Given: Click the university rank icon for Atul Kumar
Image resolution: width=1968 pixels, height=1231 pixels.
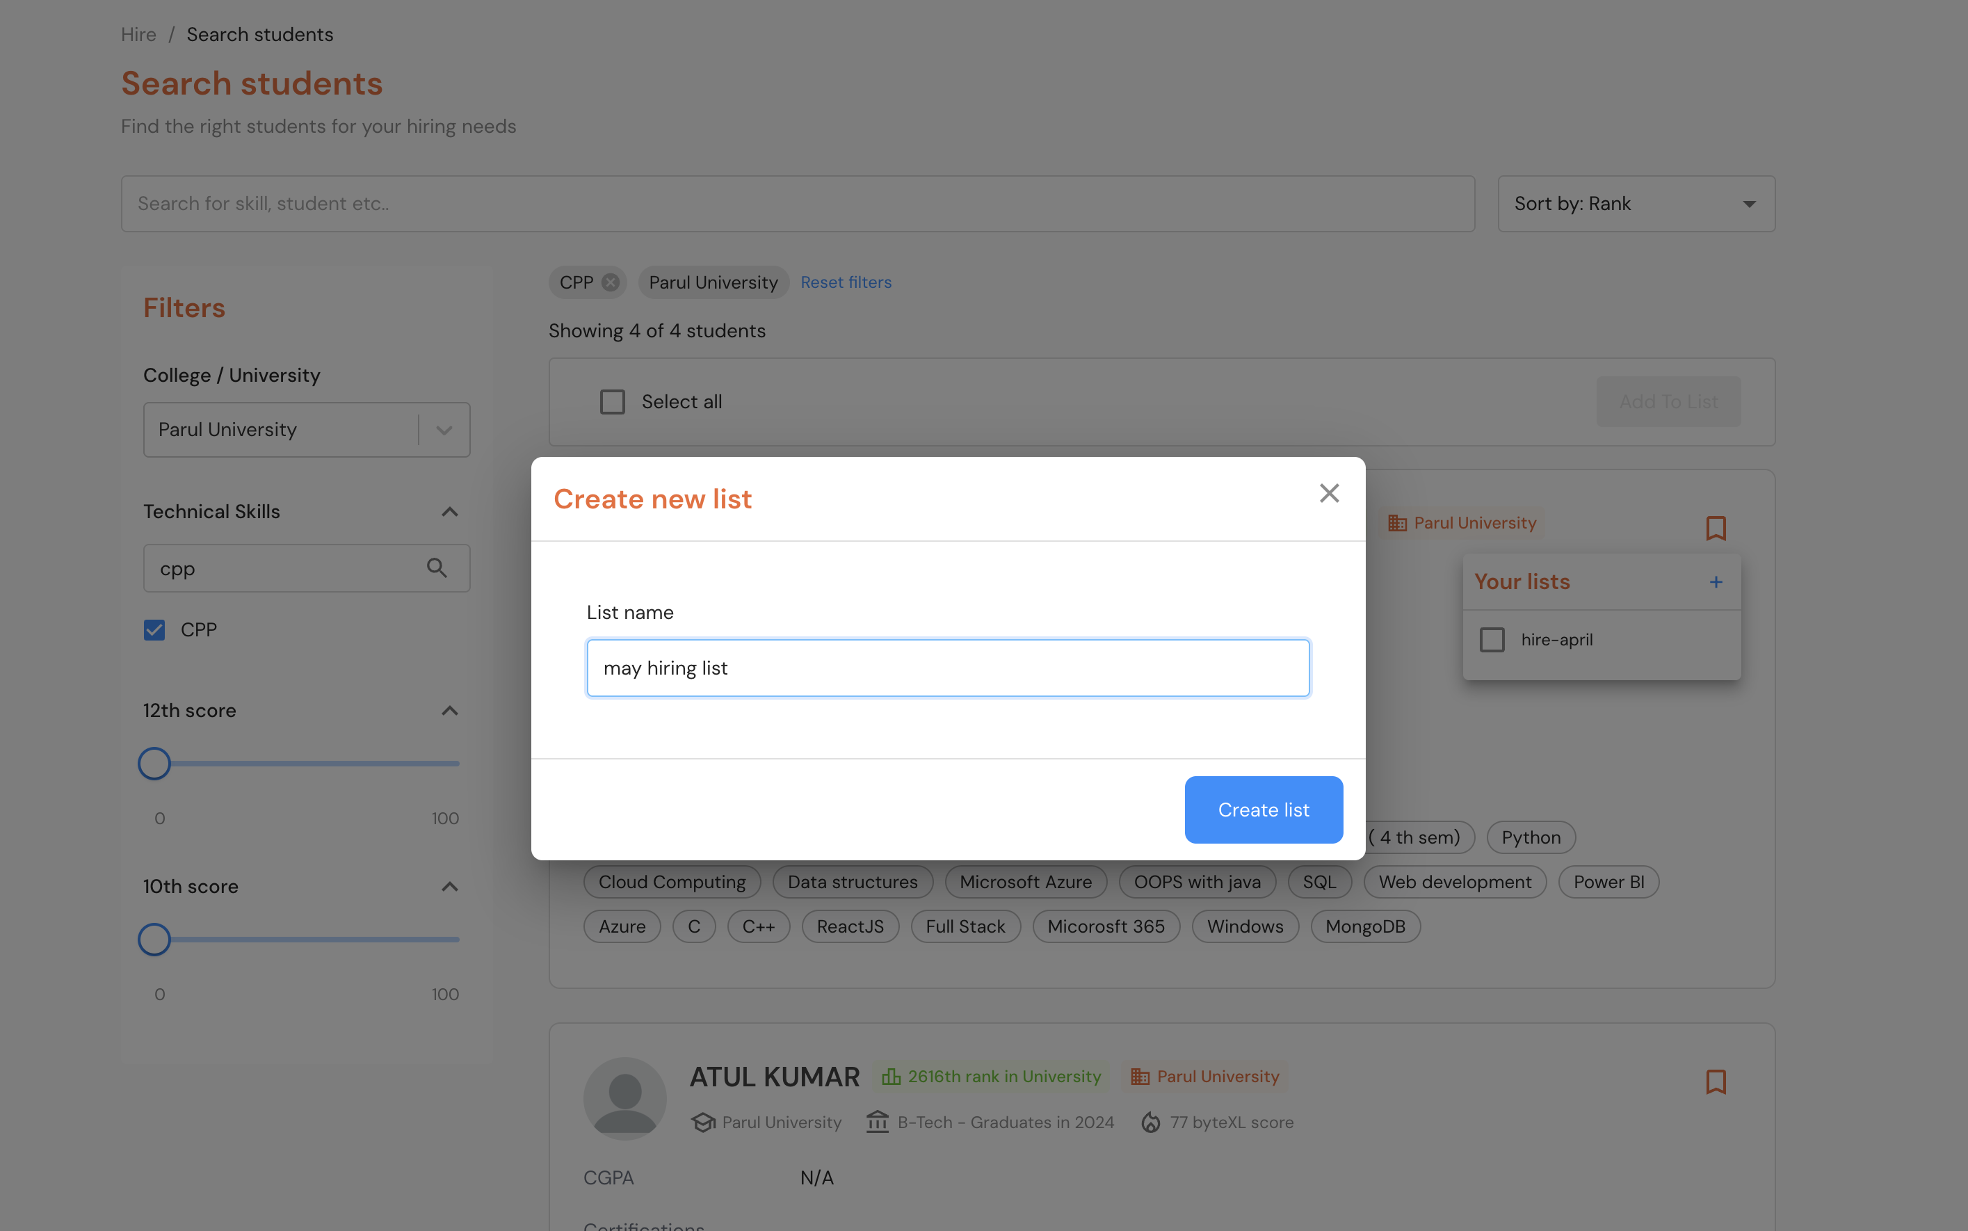Looking at the screenshot, I should tap(892, 1077).
